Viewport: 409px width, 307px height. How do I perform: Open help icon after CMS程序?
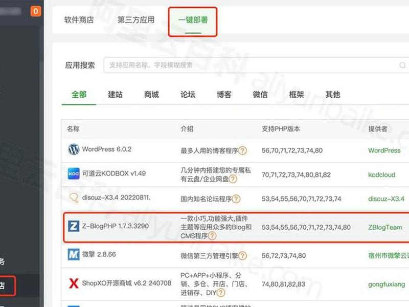[212, 236]
